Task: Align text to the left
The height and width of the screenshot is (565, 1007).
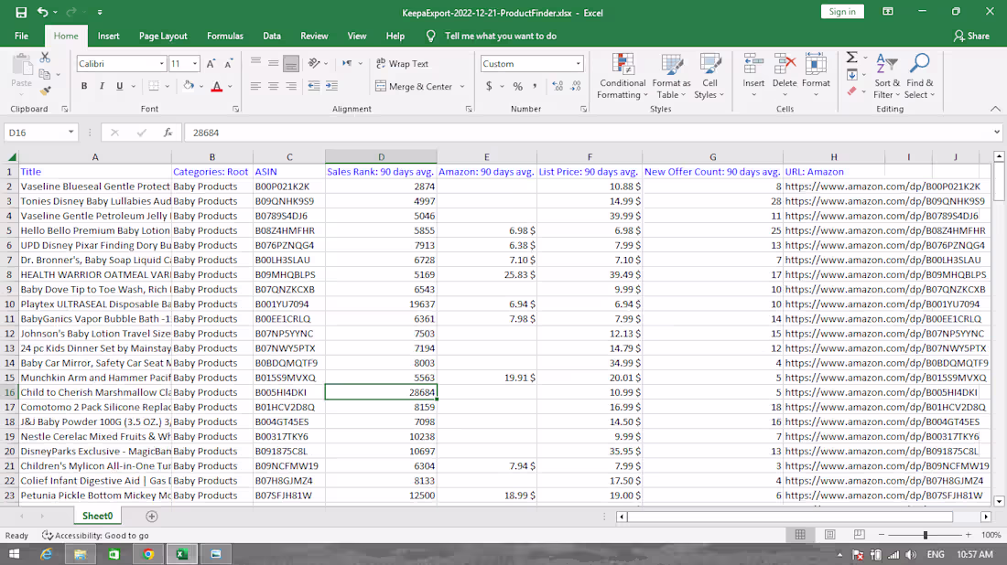Action: tap(255, 86)
